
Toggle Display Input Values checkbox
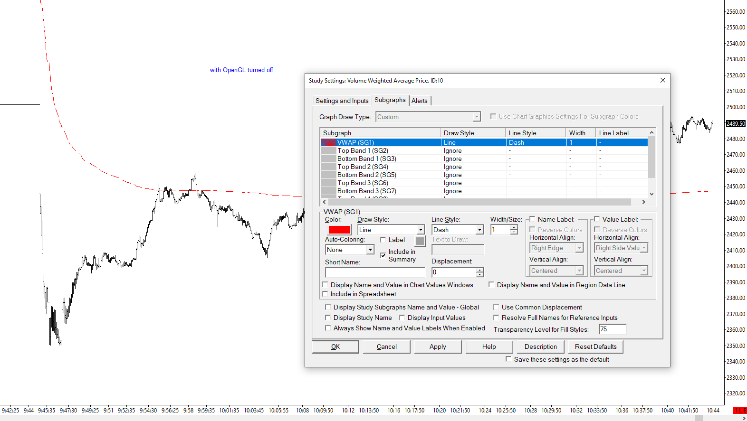point(402,318)
